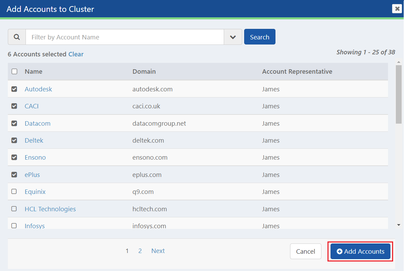Click the Next page link
The height and width of the screenshot is (271, 404).
pos(158,251)
